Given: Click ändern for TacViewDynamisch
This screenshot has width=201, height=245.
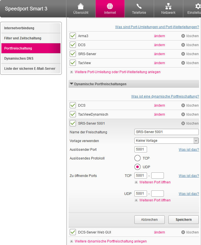Looking at the screenshot, I should 159,114.
